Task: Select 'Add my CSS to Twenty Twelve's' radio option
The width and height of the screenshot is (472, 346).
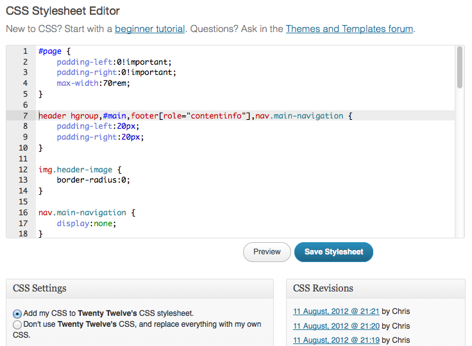Action: (17, 314)
